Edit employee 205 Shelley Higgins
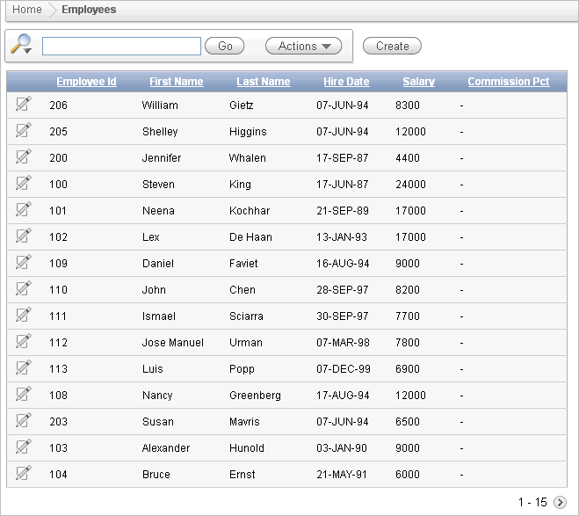The height and width of the screenshot is (516, 579). pos(23,130)
